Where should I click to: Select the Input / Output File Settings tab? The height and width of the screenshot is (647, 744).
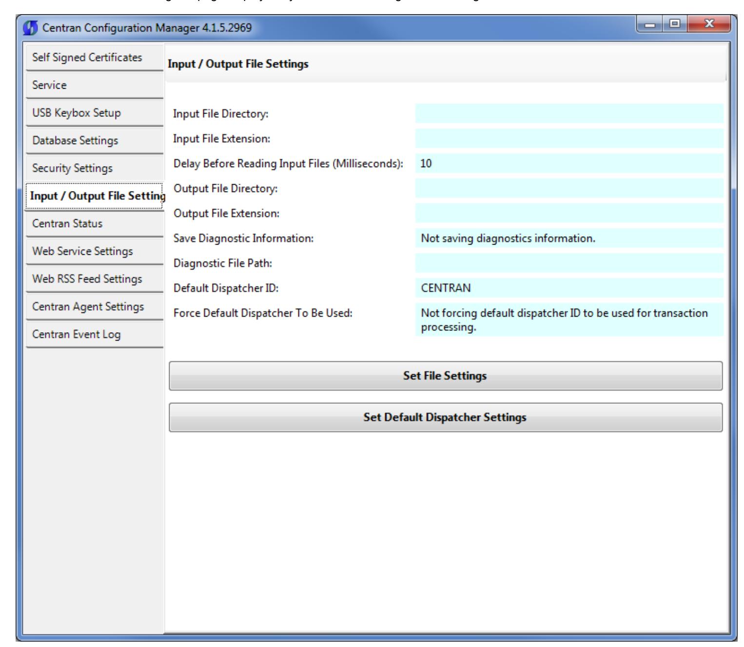click(x=96, y=196)
